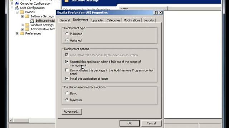
Task: Select the Assigned deployment type radio button
Action: coord(67,40)
